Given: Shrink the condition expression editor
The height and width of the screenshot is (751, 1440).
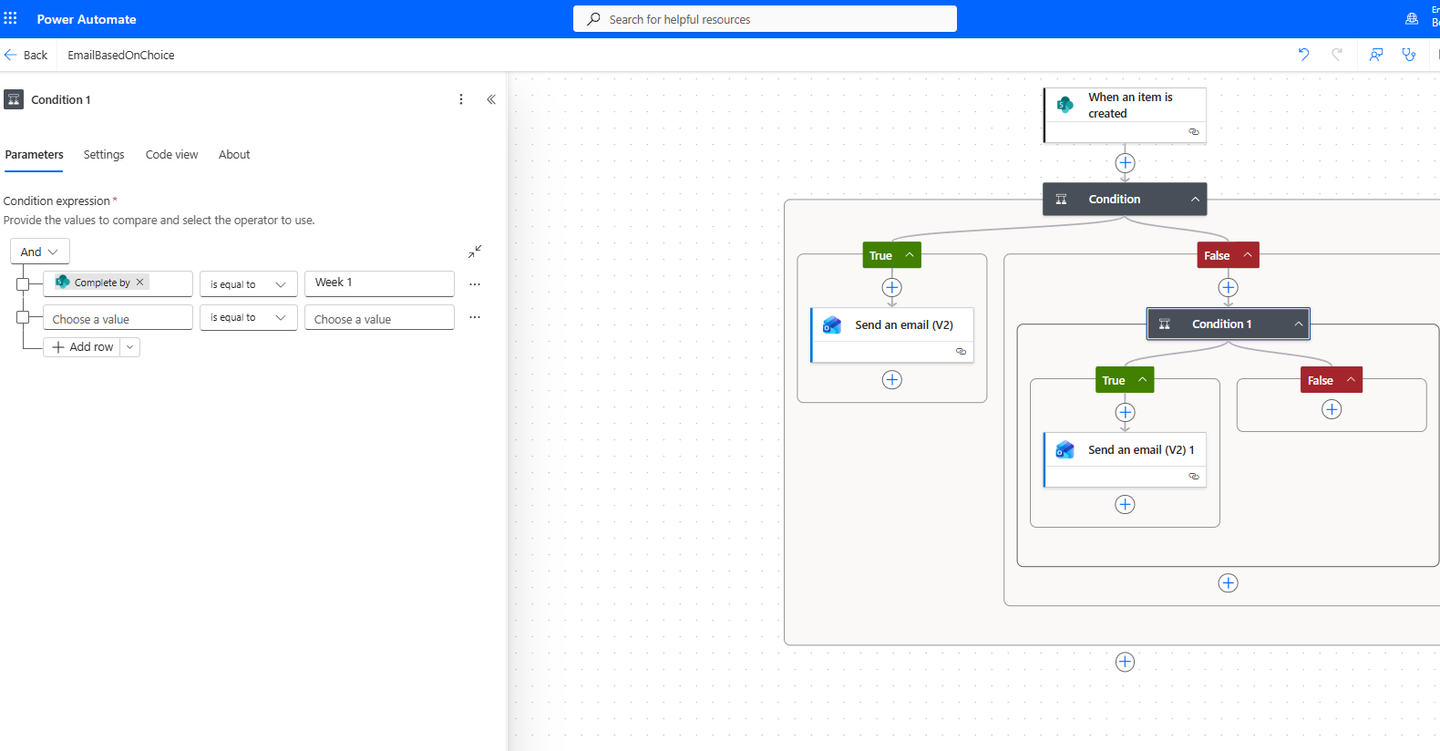Looking at the screenshot, I should (475, 252).
